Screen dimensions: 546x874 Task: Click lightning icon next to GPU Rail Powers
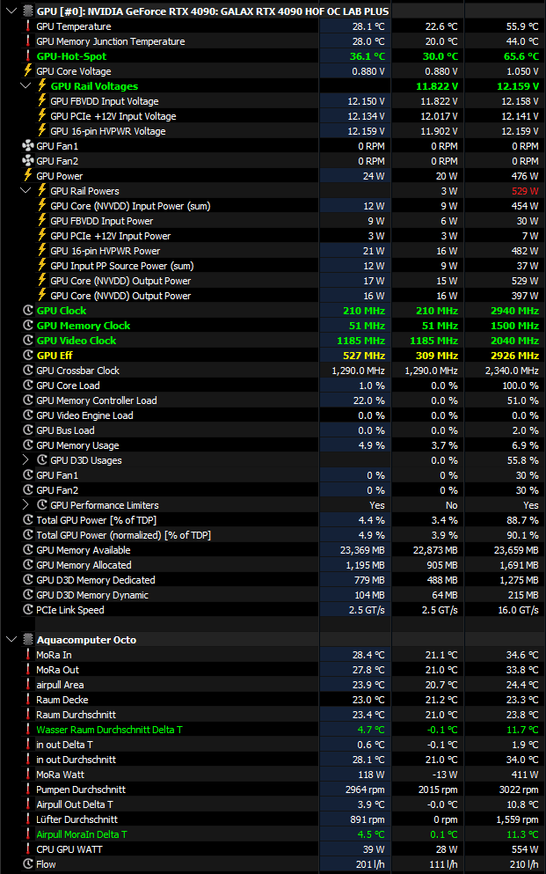(x=41, y=191)
